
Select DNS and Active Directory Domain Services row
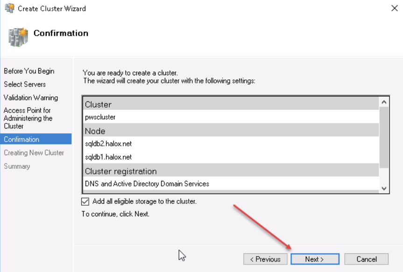point(231,184)
